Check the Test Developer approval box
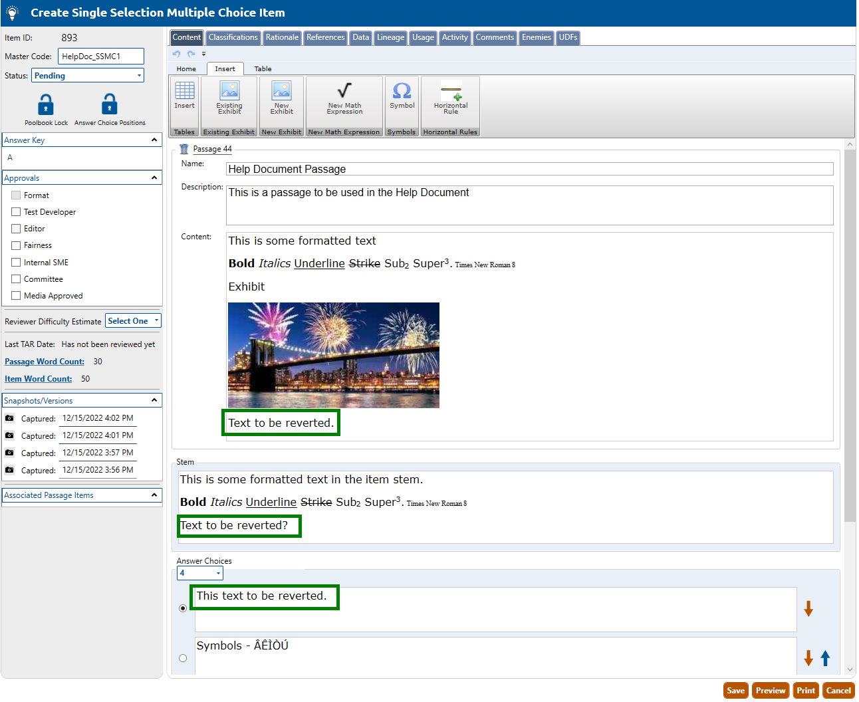 click(x=16, y=212)
